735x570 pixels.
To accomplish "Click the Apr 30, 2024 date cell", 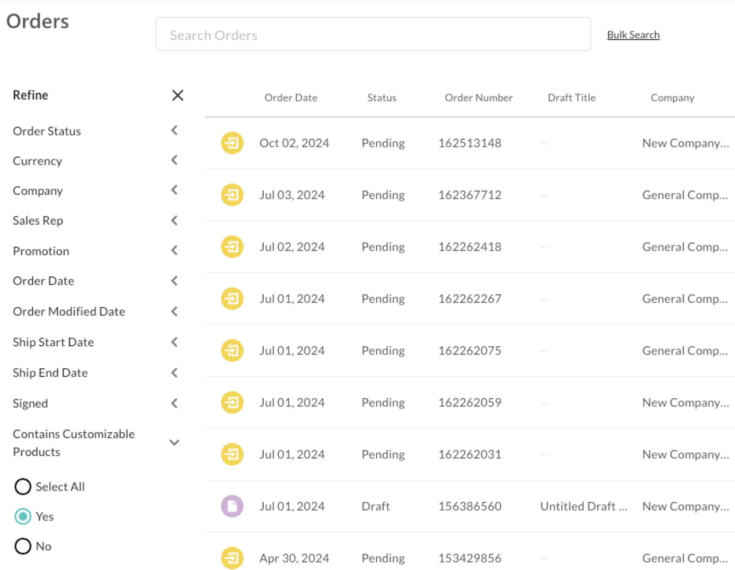I will pyautogui.click(x=294, y=558).
